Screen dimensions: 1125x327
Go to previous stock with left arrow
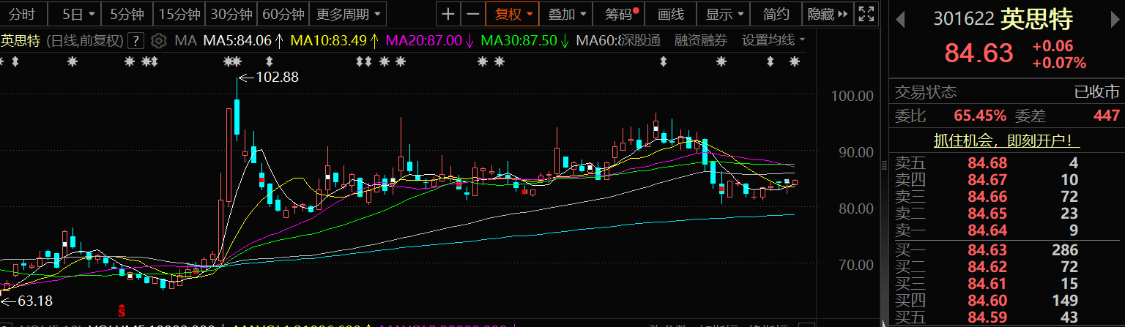[900, 19]
